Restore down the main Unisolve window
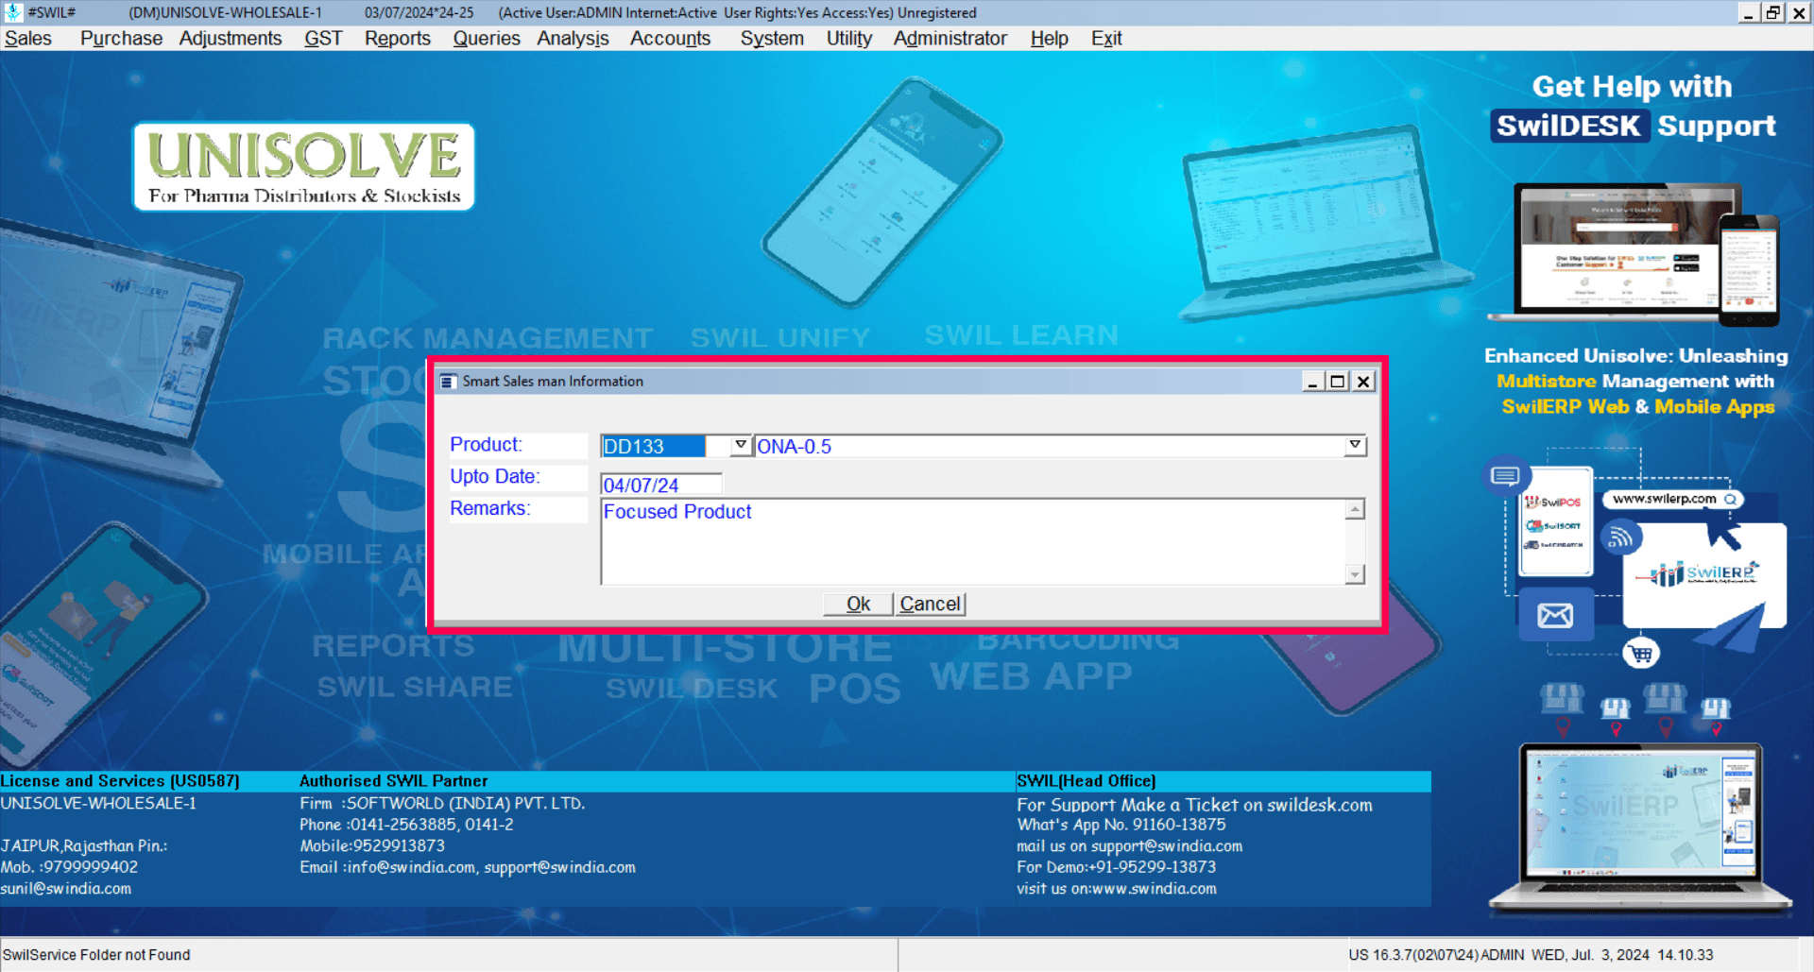 click(1773, 12)
